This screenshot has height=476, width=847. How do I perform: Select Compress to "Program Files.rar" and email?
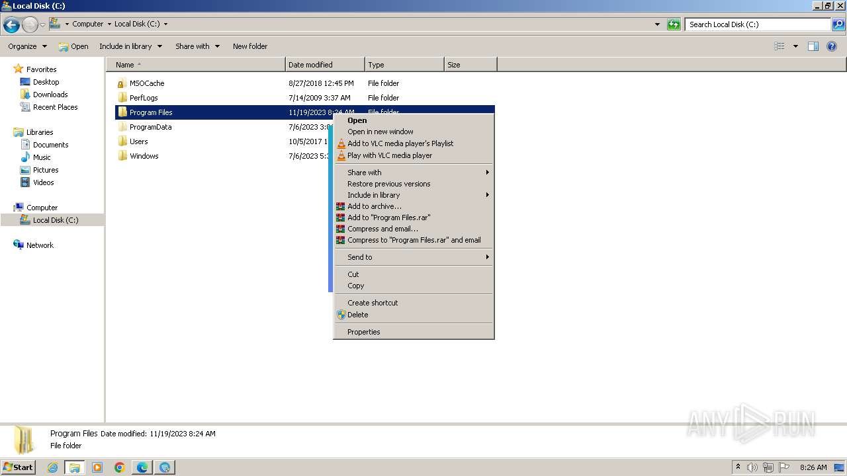(414, 240)
